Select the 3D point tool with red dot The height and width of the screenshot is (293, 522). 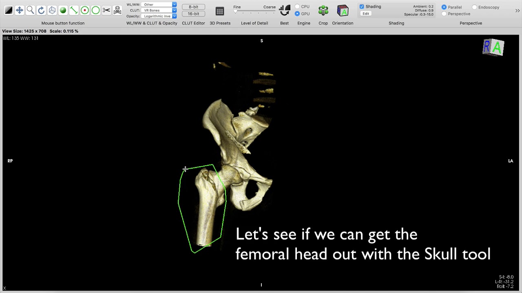tap(85, 10)
